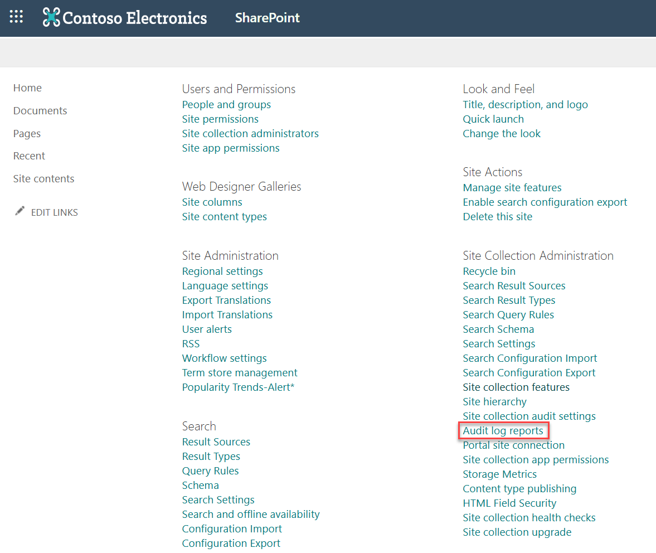Open People and groups settings
Screen dimensions: 656x553
[x=226, y=104]
